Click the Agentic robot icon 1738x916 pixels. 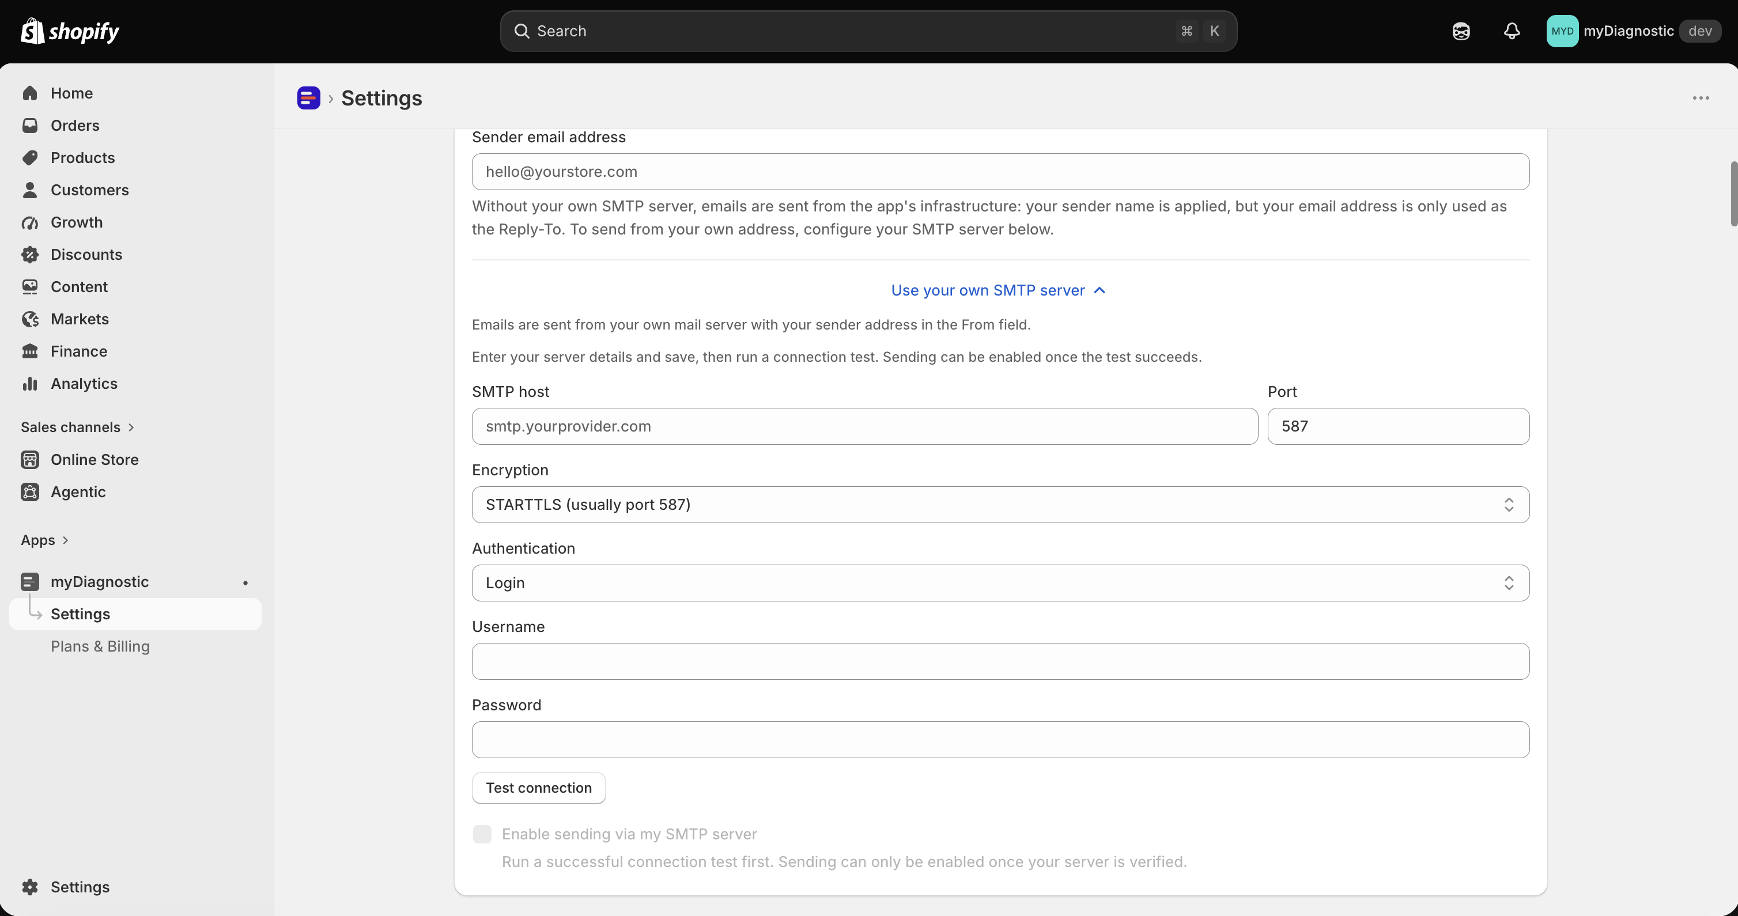tap(30, 492)
